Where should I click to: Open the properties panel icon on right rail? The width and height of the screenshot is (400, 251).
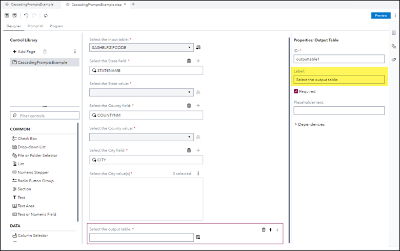tap(394, 33)
